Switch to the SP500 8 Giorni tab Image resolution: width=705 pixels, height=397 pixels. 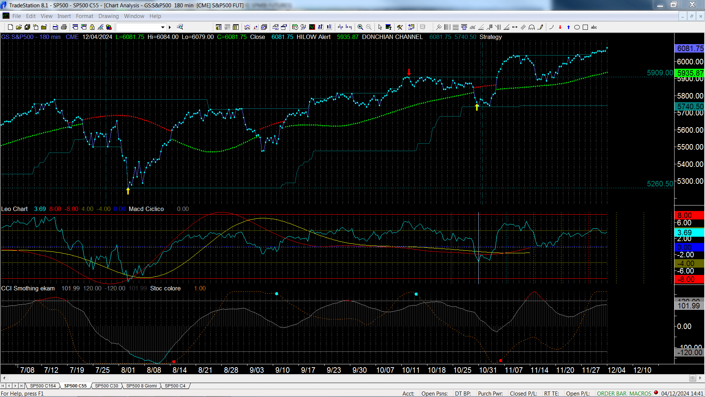click(141, 386)
